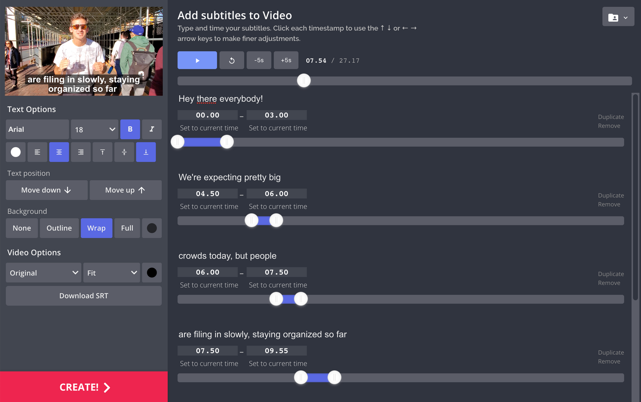Open the folder account icon menu

[x=618, y=17]
